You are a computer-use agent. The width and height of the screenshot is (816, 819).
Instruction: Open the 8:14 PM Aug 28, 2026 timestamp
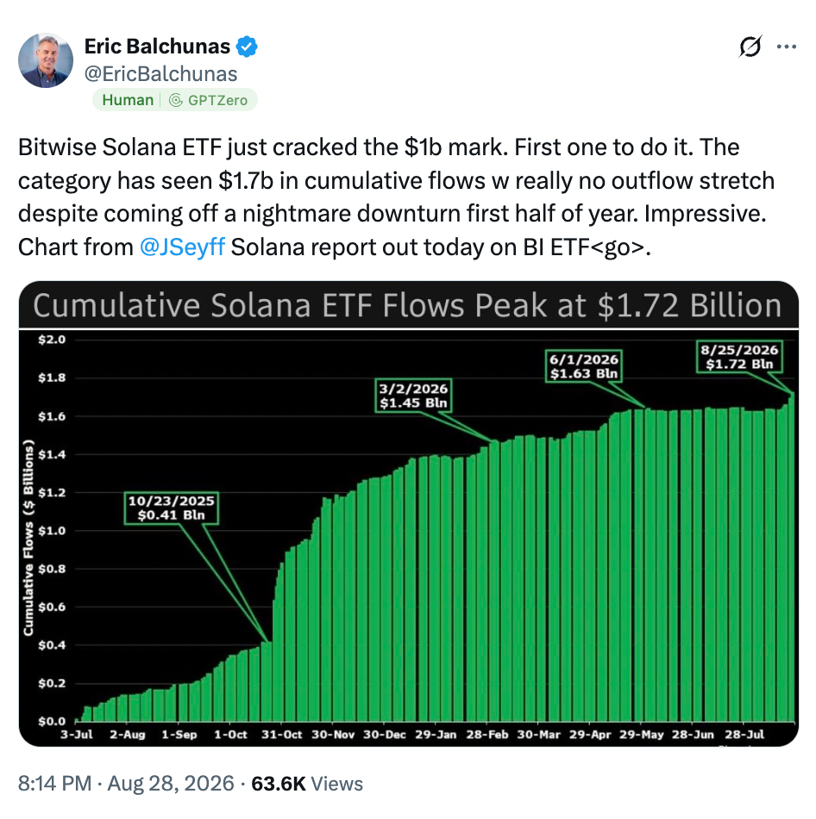[126, 784]
